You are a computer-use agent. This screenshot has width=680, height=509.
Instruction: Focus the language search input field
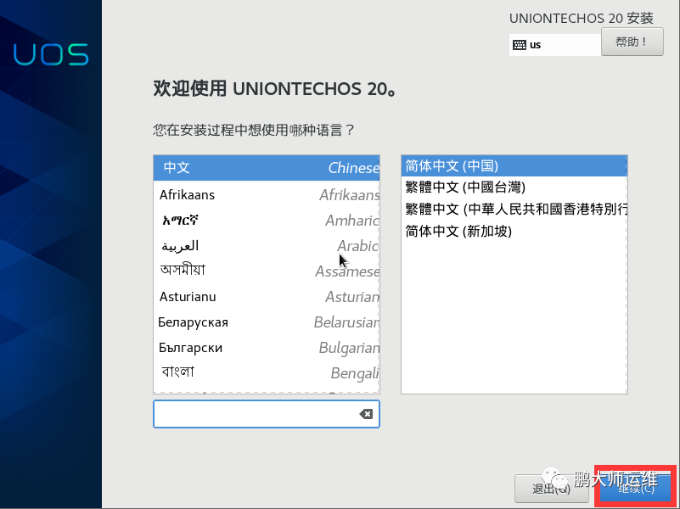point(267,414)
